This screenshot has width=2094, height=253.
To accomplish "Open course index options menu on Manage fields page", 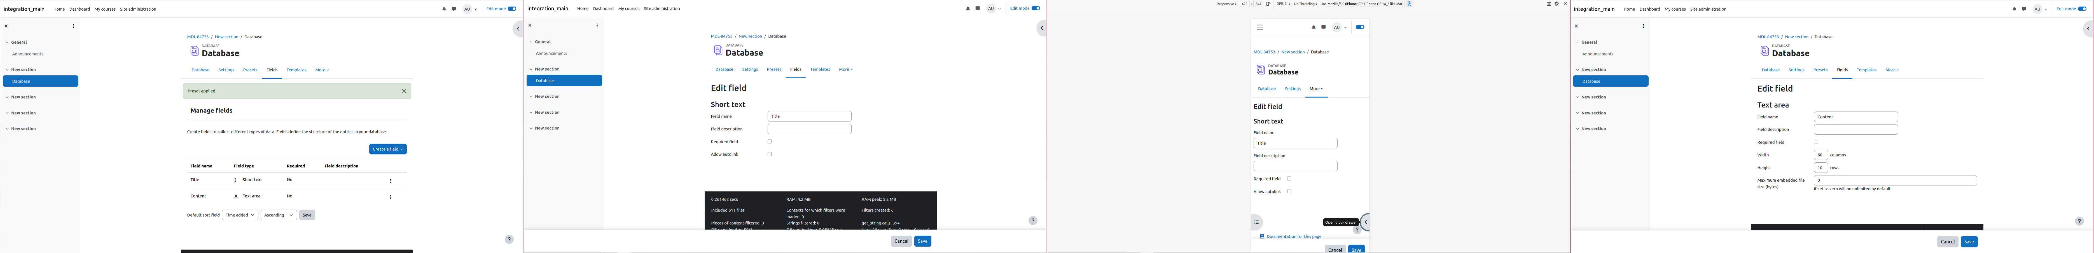I will (73, 26).
